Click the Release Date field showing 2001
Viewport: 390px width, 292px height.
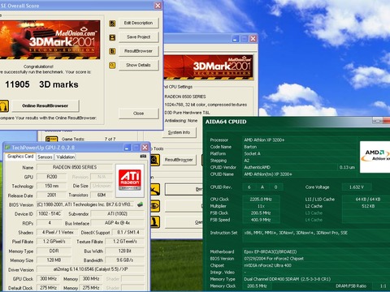point(52,195)
